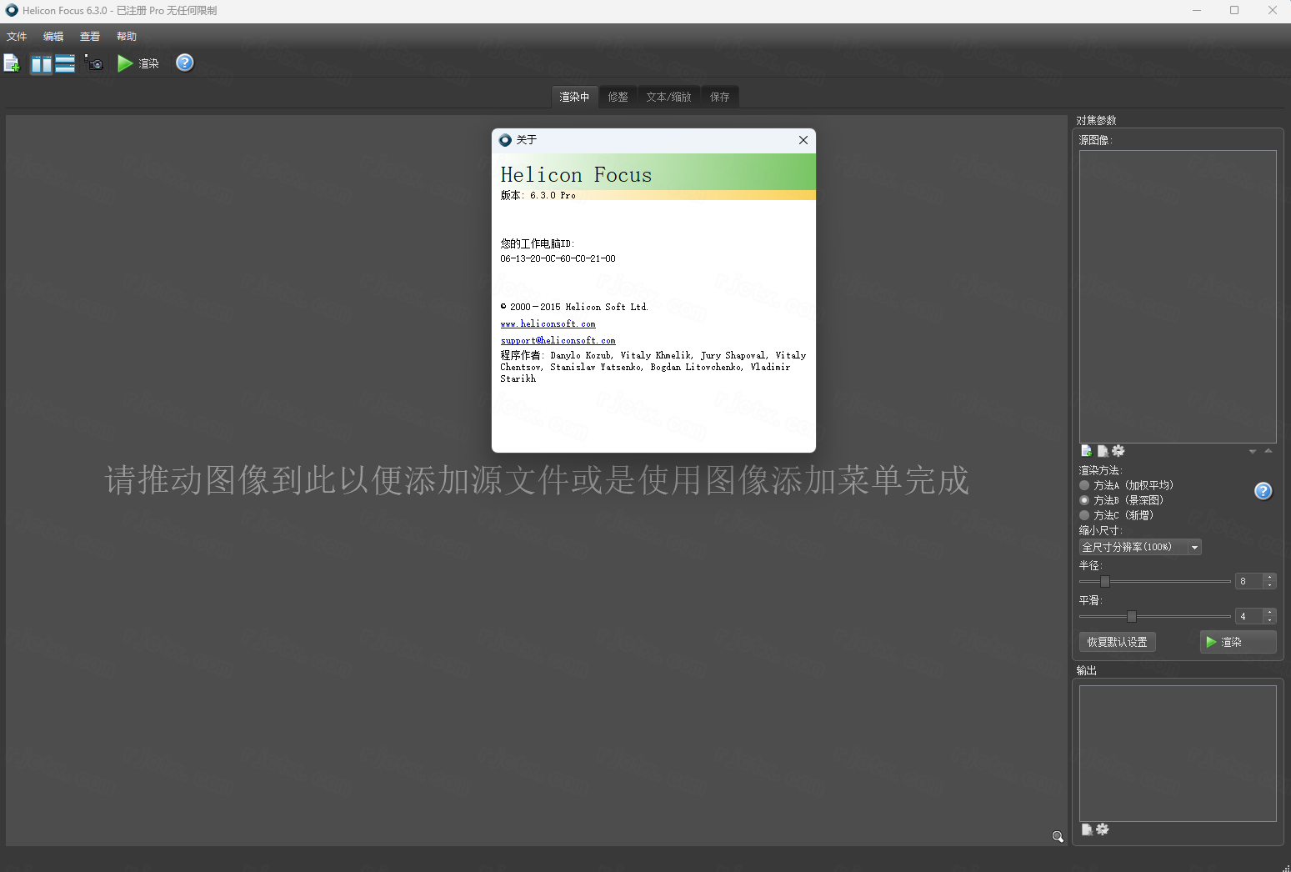
Task: Open the 查看 menu
Action: point(90,37)
